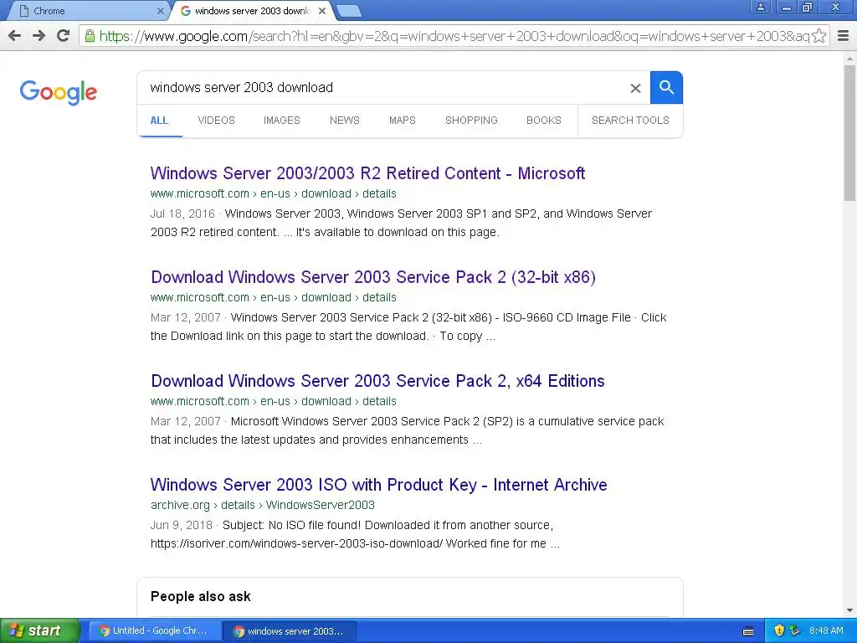Click the address bar URL
The height and width of the screenshot is (643, 857).
click(x=454, y=36)
